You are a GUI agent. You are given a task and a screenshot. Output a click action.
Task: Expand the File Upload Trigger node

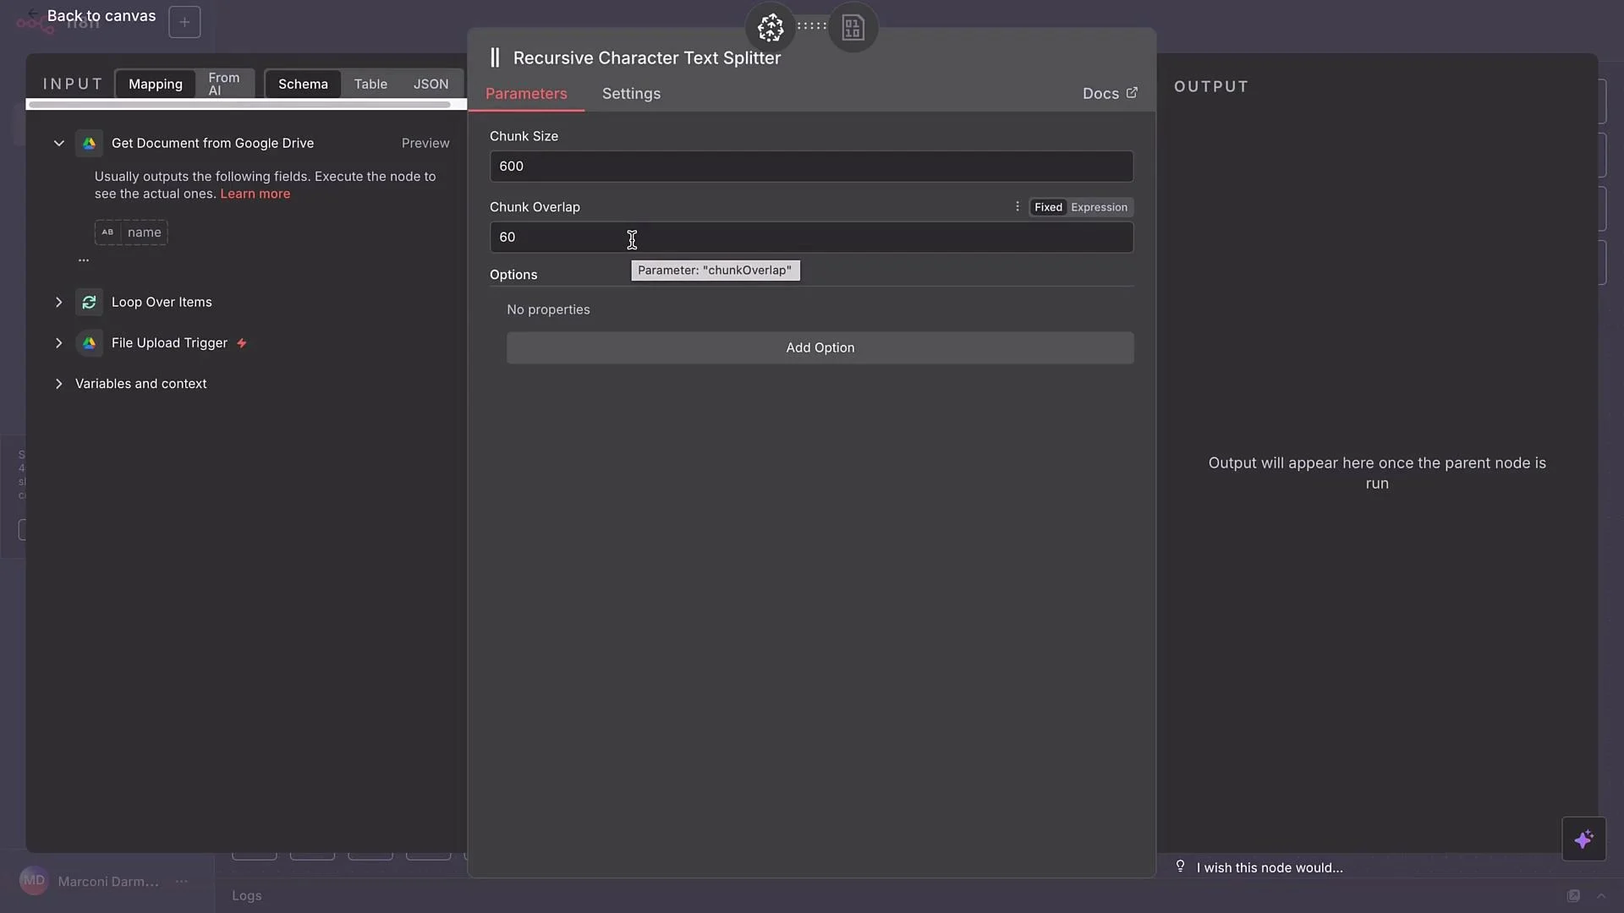click(58, 343)
